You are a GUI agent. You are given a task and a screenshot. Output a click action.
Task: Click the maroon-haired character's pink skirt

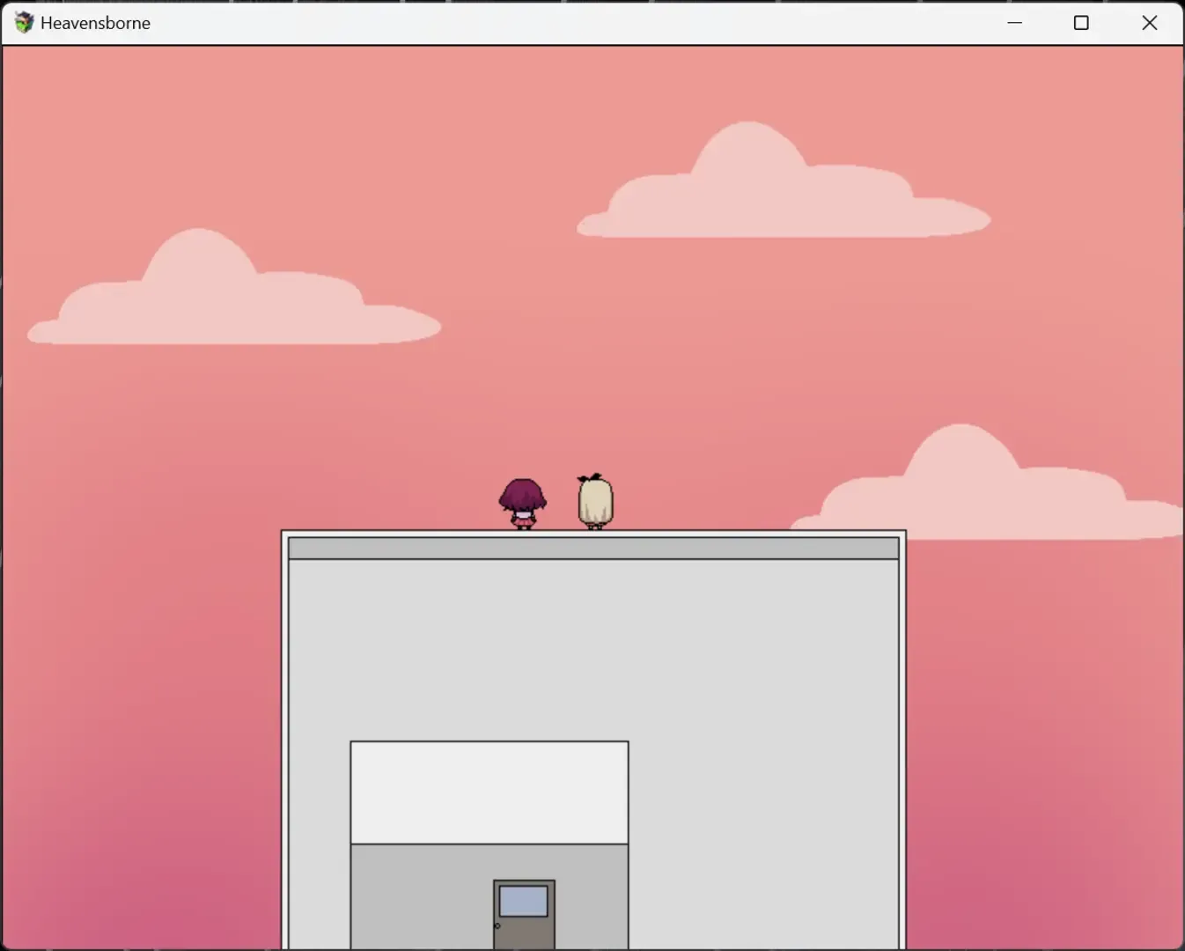(x=523, y=520)
